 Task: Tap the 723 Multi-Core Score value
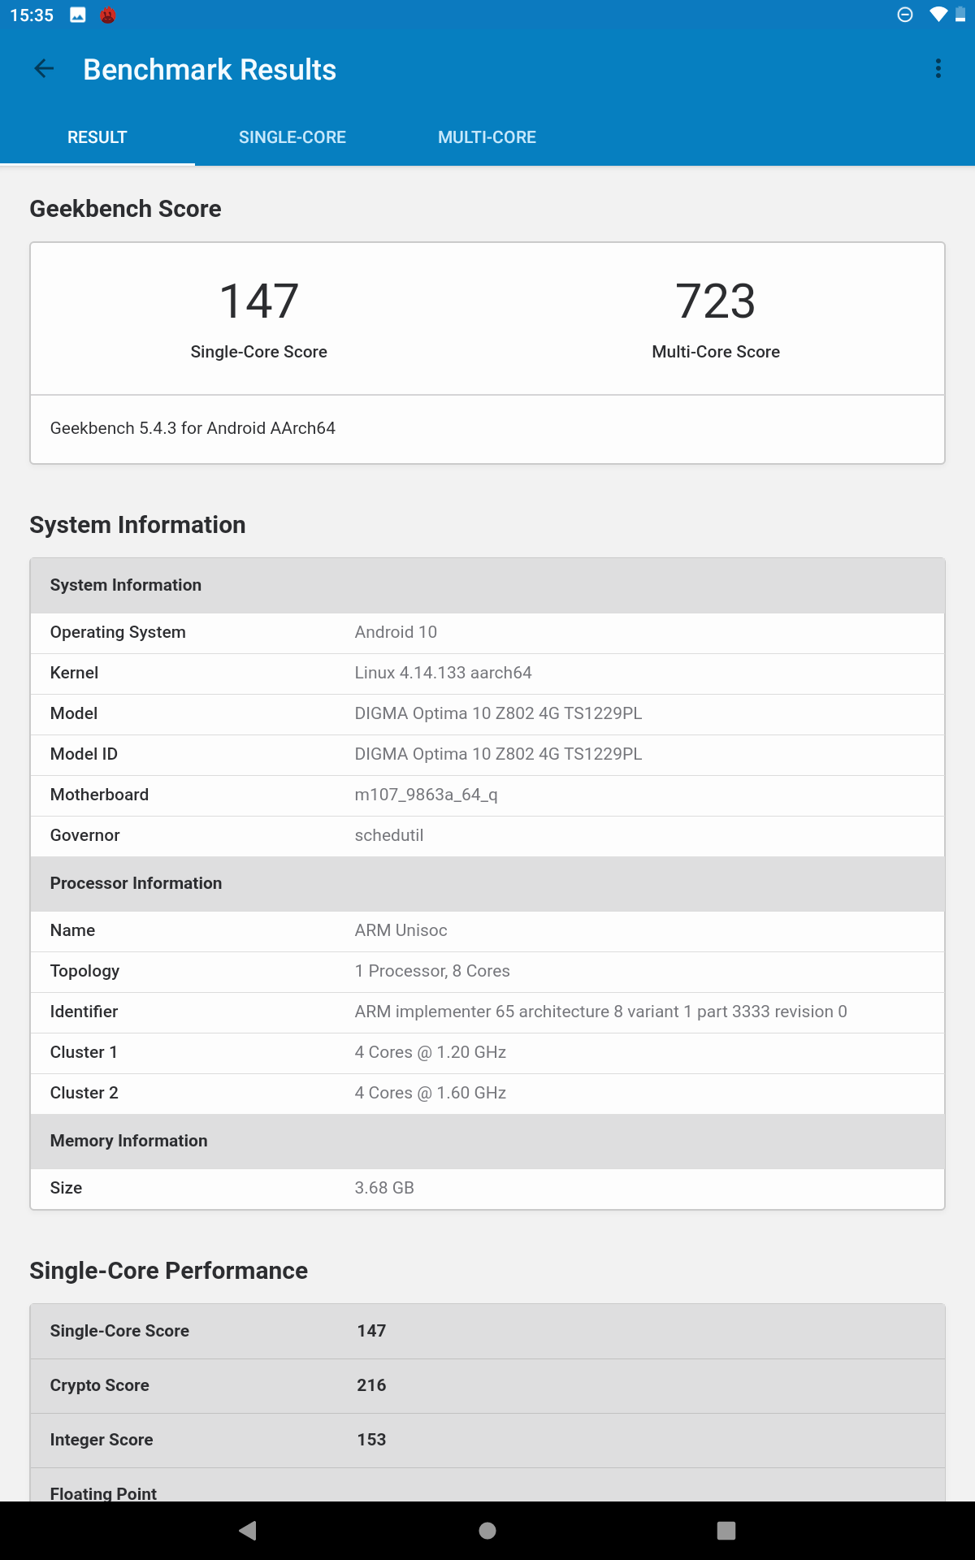[716, 301]
